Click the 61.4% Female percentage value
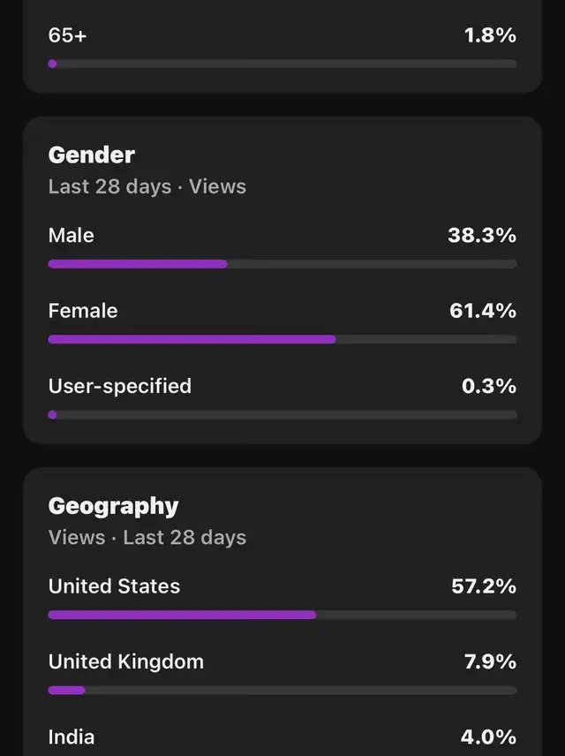The image size is (565, 756). pos(483,311)
